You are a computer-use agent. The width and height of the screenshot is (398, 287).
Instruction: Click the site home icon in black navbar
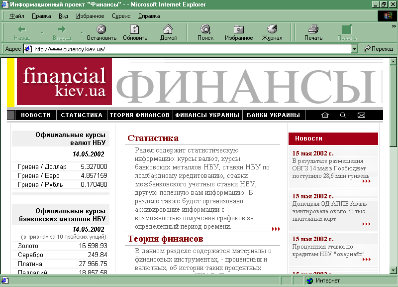click(325, 115)
